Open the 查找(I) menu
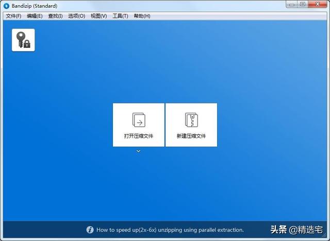Screen dimensions: 330x241 (55, 16)
